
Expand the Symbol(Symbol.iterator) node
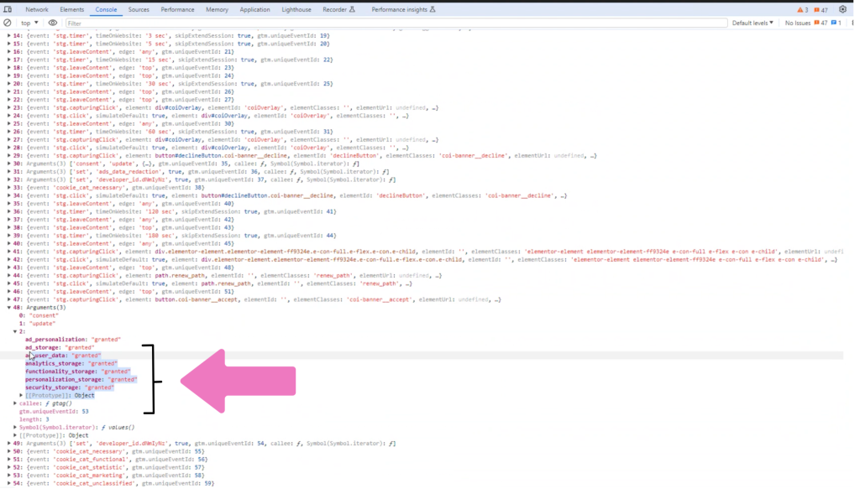coord(16,427)
